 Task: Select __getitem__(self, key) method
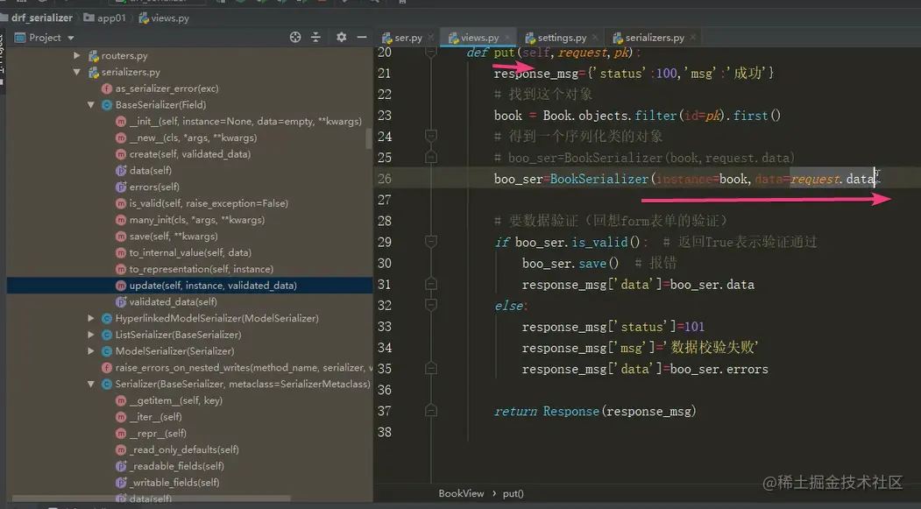(175, 400)
